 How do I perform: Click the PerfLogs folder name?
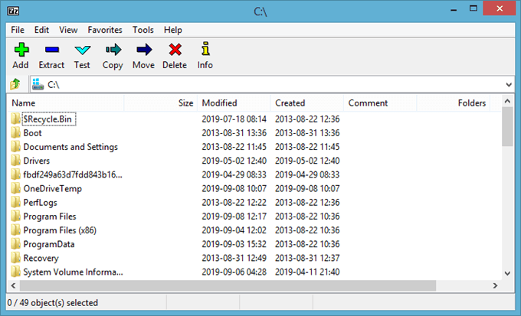pos(40,203)
